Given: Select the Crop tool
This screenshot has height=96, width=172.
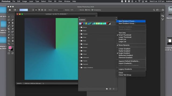Looking at the screenshot, I should pos(13,35).
